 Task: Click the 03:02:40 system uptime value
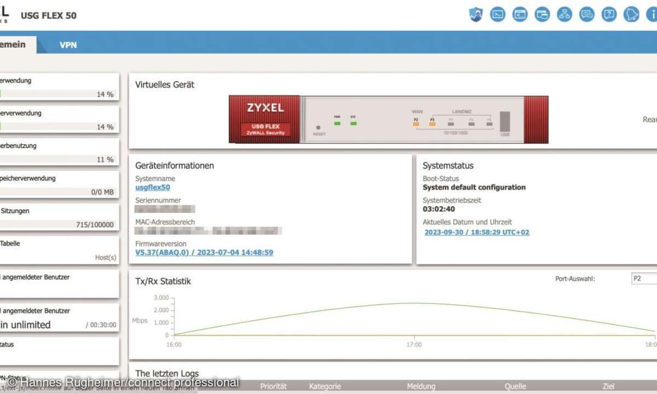click(439, 209)
